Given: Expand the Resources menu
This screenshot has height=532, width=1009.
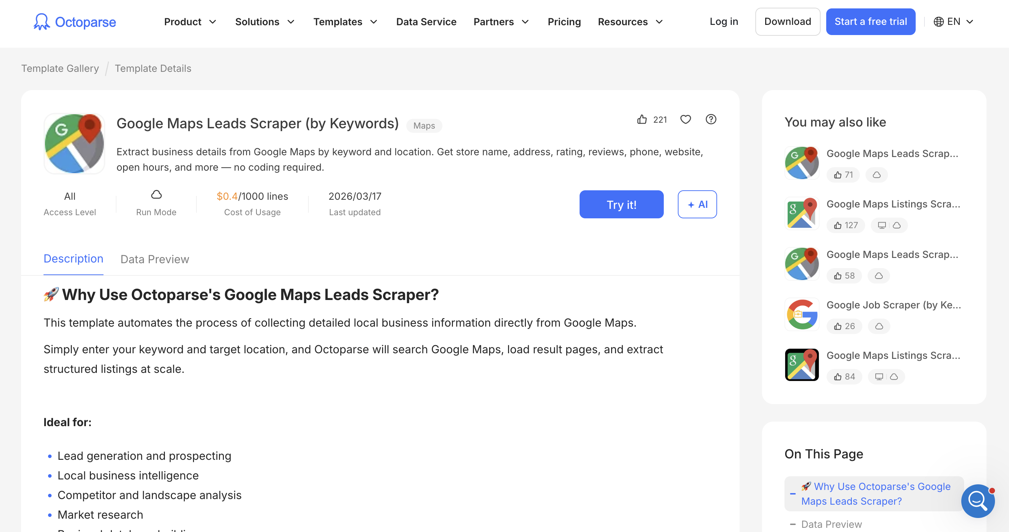Looking at the screenshot, I should [x=631, y=22].
